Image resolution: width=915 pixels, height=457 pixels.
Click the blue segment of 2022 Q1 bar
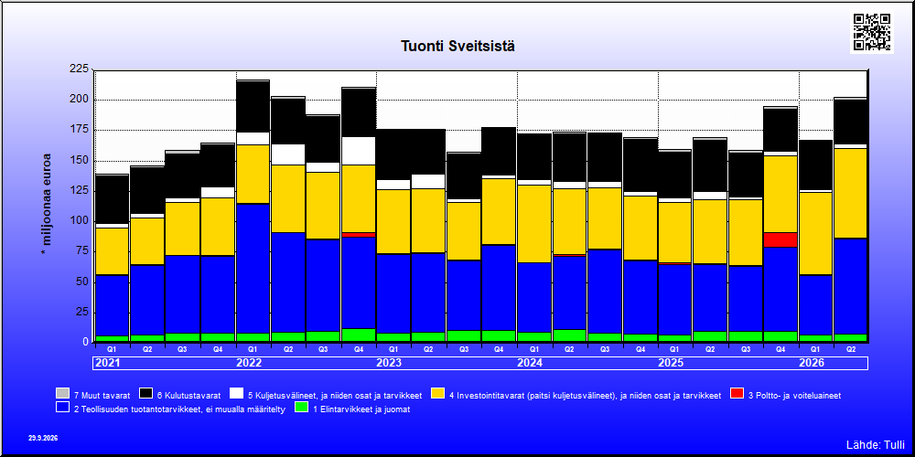tap(253, 268)
